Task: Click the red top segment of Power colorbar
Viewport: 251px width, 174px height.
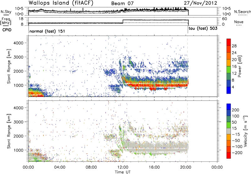Action: (229, 42)
